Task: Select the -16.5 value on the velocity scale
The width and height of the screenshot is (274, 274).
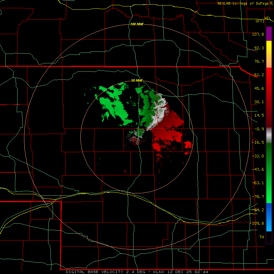Action: (258, 142)
